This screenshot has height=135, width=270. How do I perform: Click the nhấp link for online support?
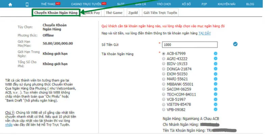9,125
